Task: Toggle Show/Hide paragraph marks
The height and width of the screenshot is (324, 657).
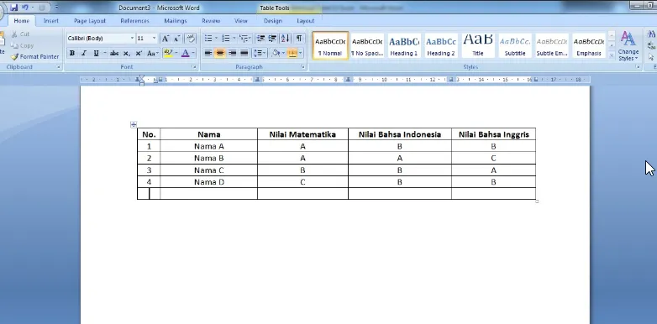Action: point(299,39)
